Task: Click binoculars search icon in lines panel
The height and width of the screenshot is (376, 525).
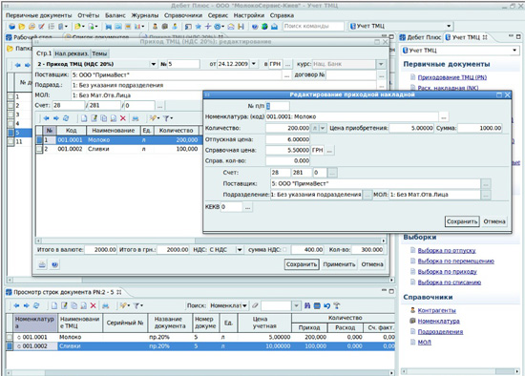Action: tap(307, 305)
